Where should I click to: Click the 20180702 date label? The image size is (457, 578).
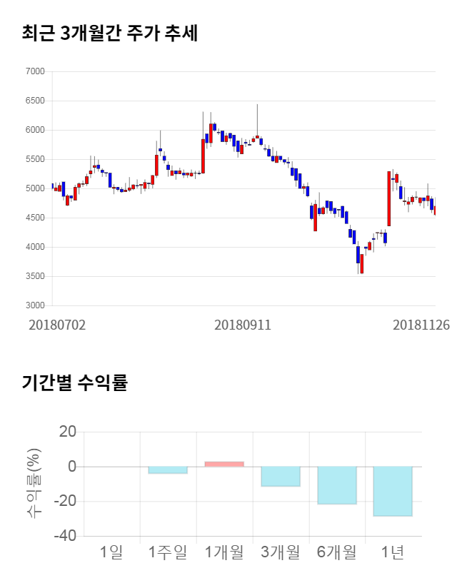click(57, 325)
